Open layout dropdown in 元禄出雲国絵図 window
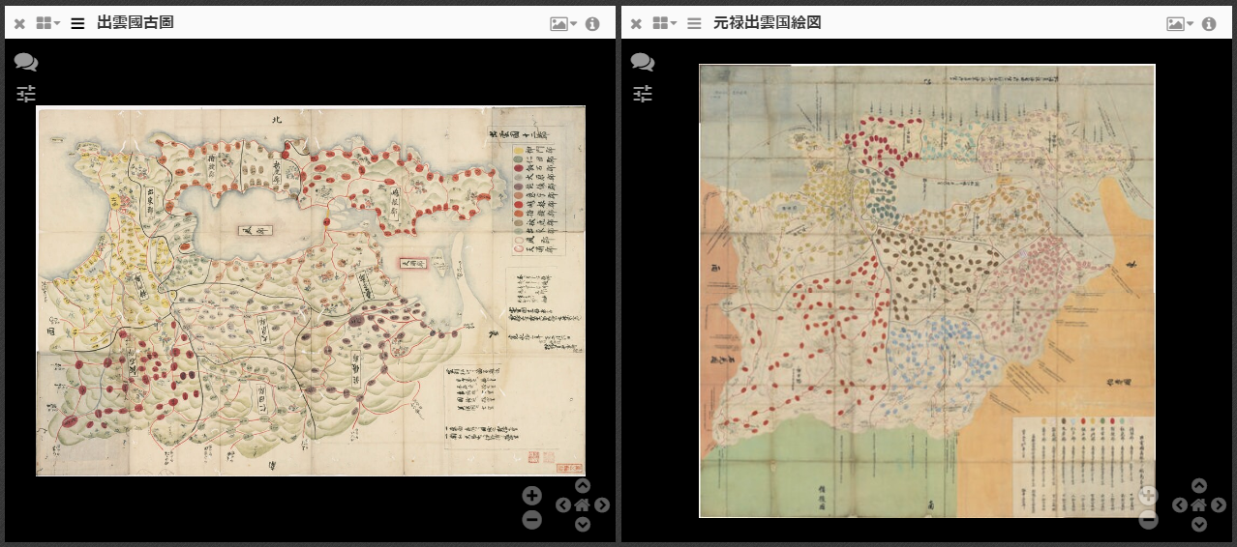The image size is (1237, 547). pyautogui.click(x=665, y=23)
